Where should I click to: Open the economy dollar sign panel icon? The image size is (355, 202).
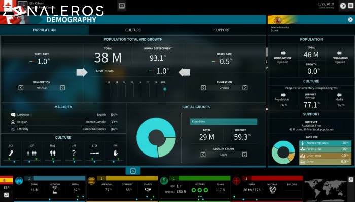click(164, 180)
